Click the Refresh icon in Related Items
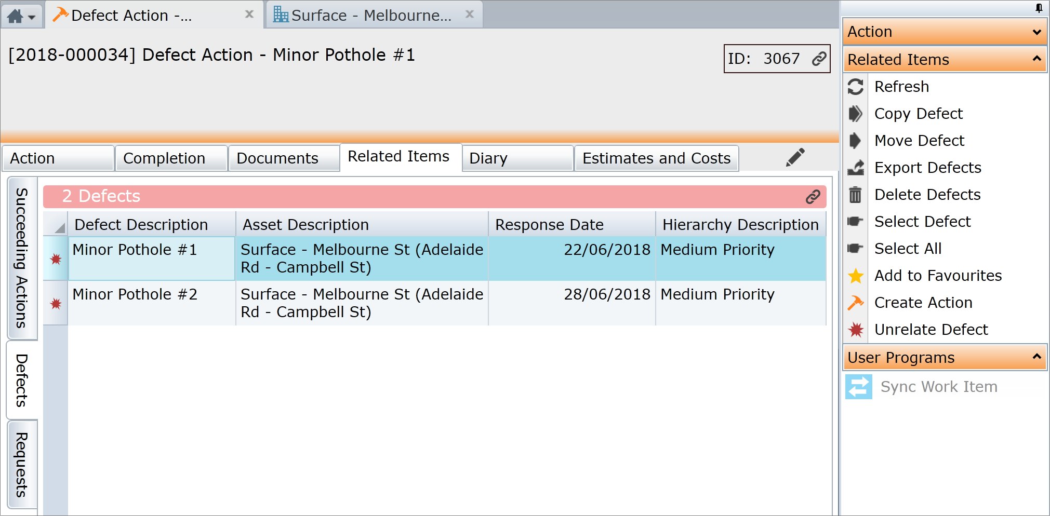This screenshot has width=1050, height=516. (855, 87)
